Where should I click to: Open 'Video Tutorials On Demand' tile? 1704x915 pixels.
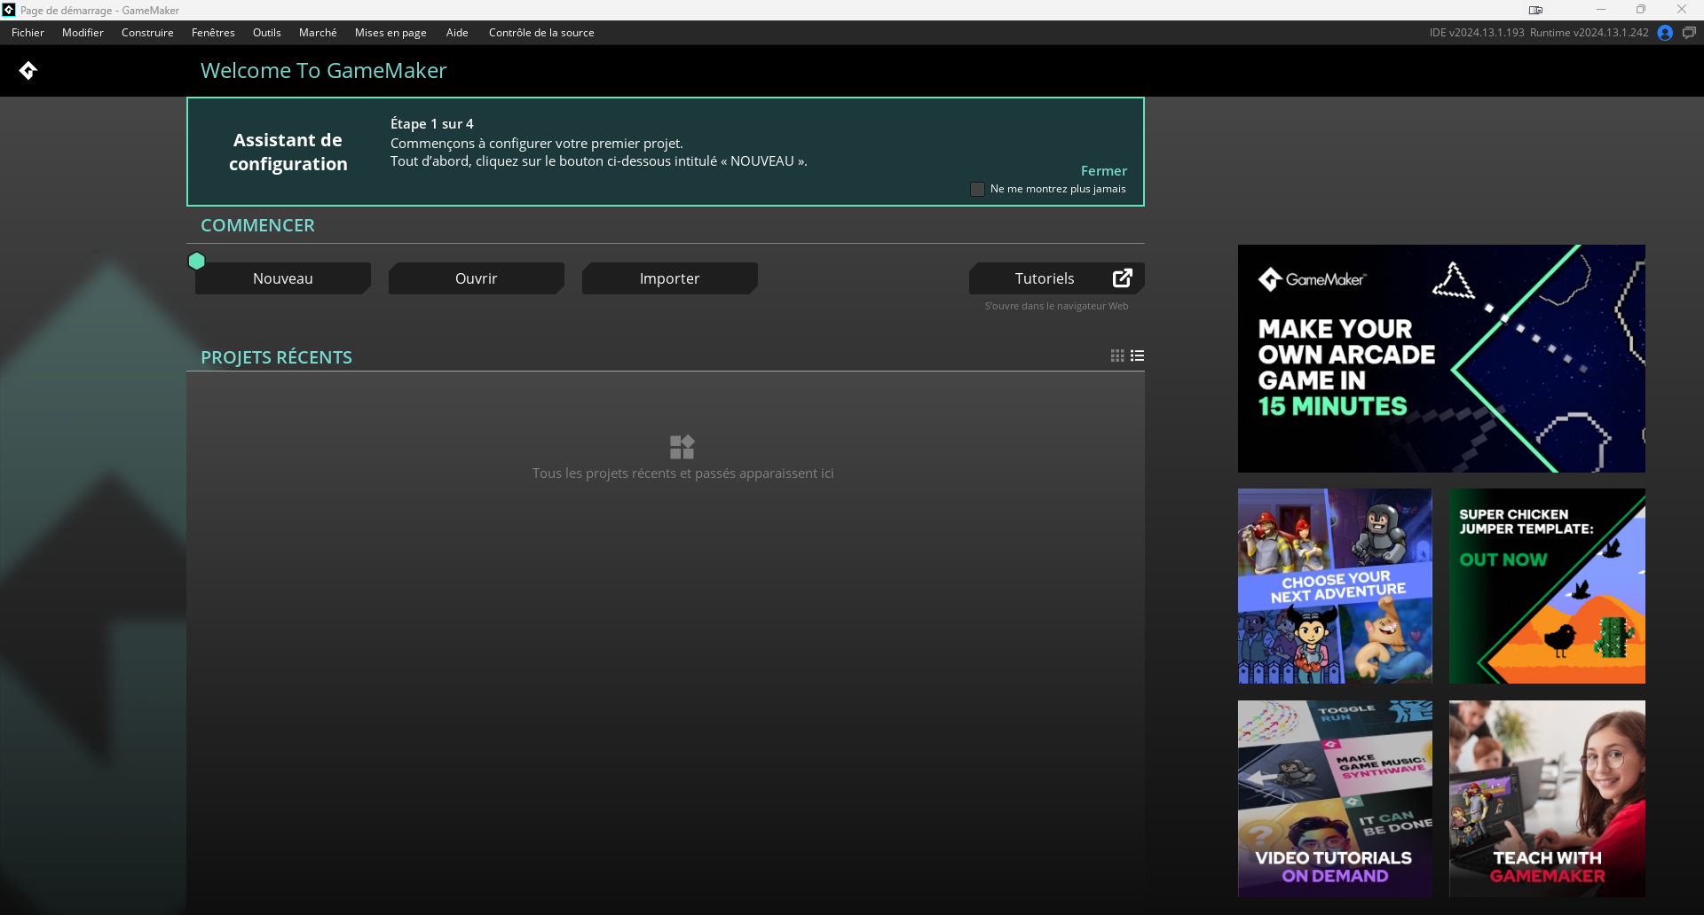click(x=1335, y=799)
